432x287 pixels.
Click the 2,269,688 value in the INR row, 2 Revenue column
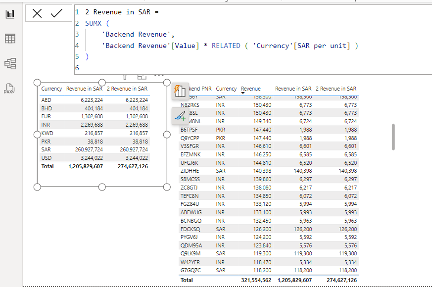click(x=137, y=125)
